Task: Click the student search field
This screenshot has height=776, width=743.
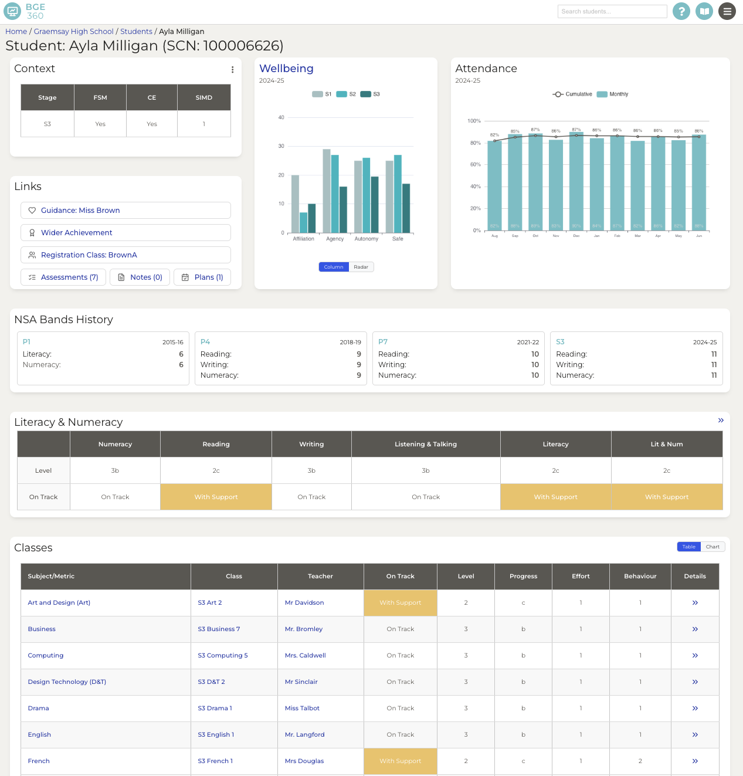Action: 612,11
